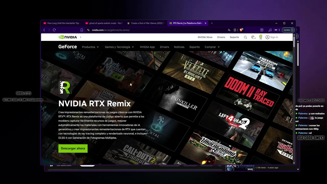Open the region globe LA selector
Viewport: 327px width, 184px height.
coord(253,37)
